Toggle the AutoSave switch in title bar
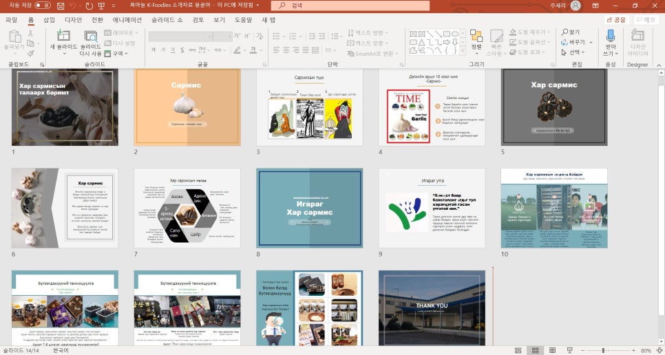This screenshot has height=355, width=665. 42,6
